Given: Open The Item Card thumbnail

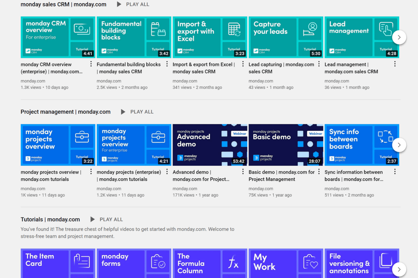Looking at the screenshot, I should click(x=58, y=263).
